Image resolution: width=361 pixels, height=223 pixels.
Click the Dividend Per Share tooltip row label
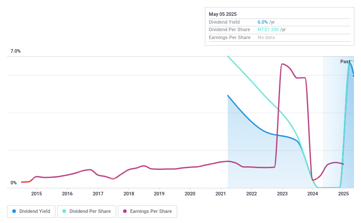tap(230, 29)
